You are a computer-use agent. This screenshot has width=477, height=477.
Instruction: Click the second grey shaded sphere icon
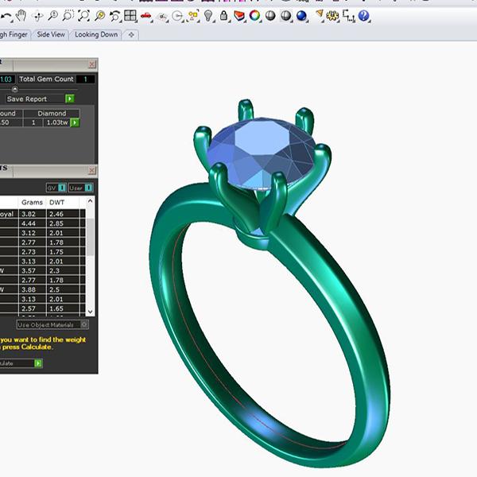pos(285,16)
